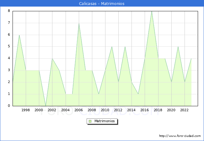
Task: Select the 2000 label on the x-axis
Action: (x=39, y=110)
